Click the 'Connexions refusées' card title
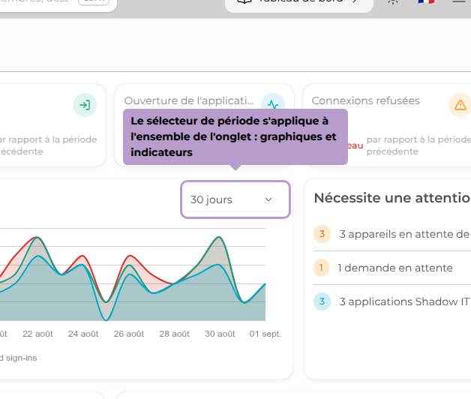 tap(365, 100)
